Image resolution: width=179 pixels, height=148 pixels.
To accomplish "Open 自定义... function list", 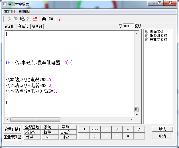I will [x=68, y=132].
